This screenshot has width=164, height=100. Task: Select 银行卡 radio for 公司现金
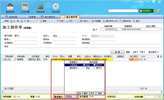(95, 65)
